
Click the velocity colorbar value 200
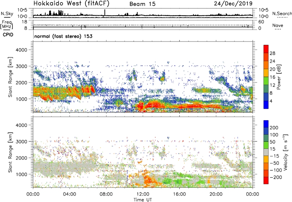click(274, 128)
